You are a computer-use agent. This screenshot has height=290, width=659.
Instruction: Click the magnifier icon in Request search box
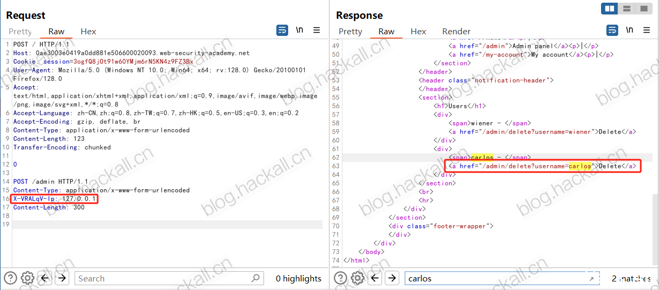(255, 278)
